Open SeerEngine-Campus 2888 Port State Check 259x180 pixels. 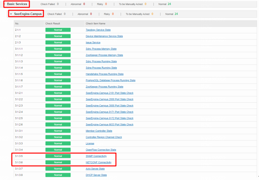[110, 99]
